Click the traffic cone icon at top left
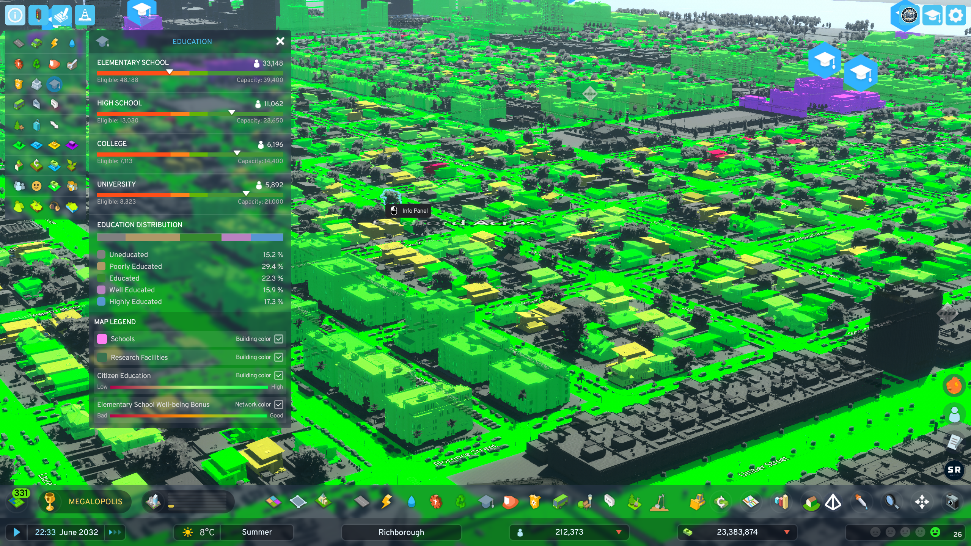971x546 pixels. click(x=85, y=15)
